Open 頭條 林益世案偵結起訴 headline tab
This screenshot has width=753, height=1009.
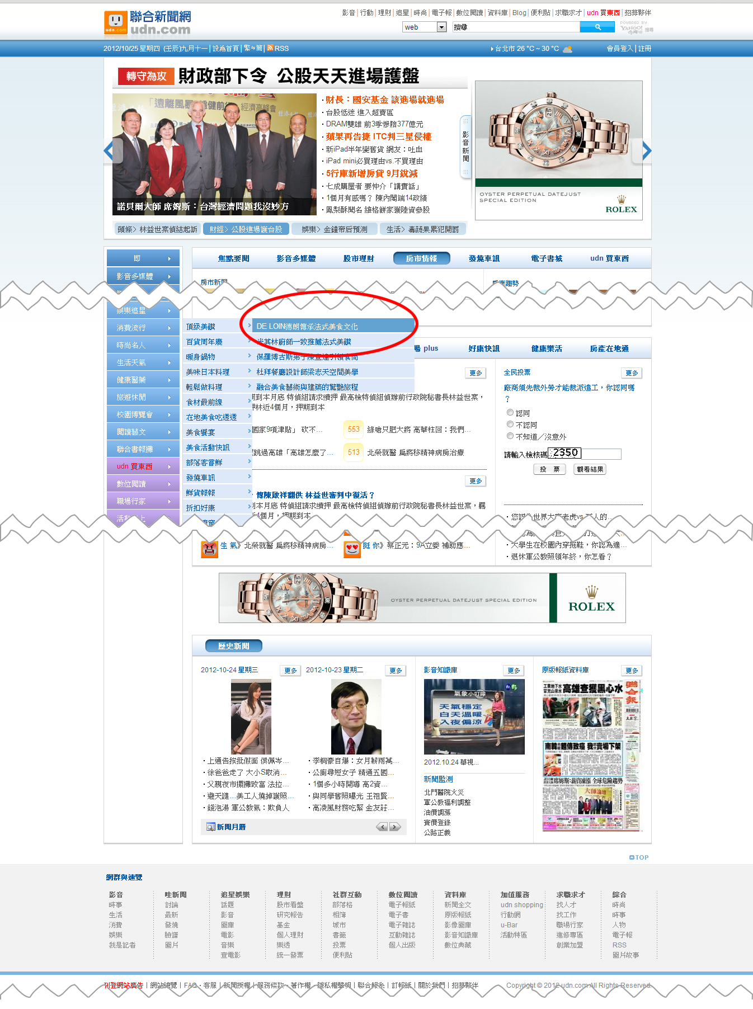click(157, 229)
